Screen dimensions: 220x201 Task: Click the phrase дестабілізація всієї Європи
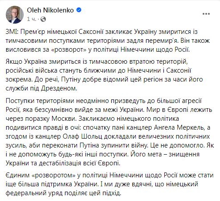[79, 164]
